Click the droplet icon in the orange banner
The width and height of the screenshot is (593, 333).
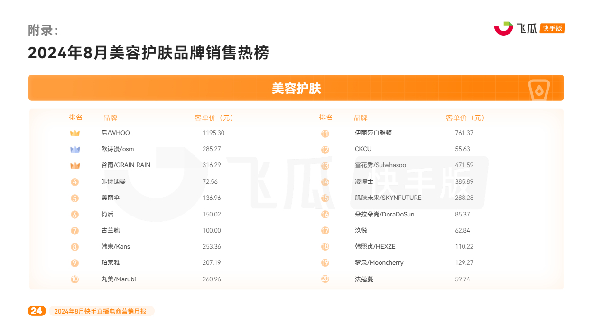539,90
